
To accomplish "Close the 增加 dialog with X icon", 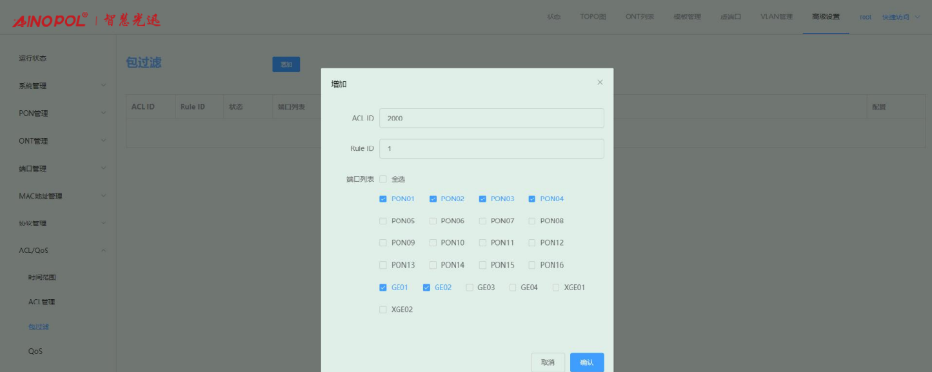I will pyautogui.click(x=600, y=83).
